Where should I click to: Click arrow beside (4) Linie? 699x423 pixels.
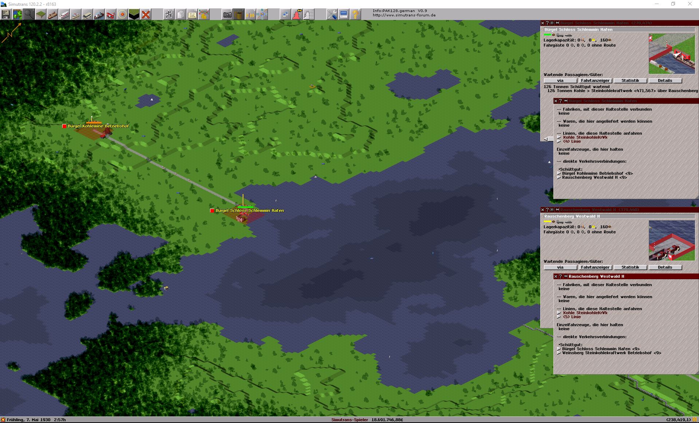(x=559, y=142)
